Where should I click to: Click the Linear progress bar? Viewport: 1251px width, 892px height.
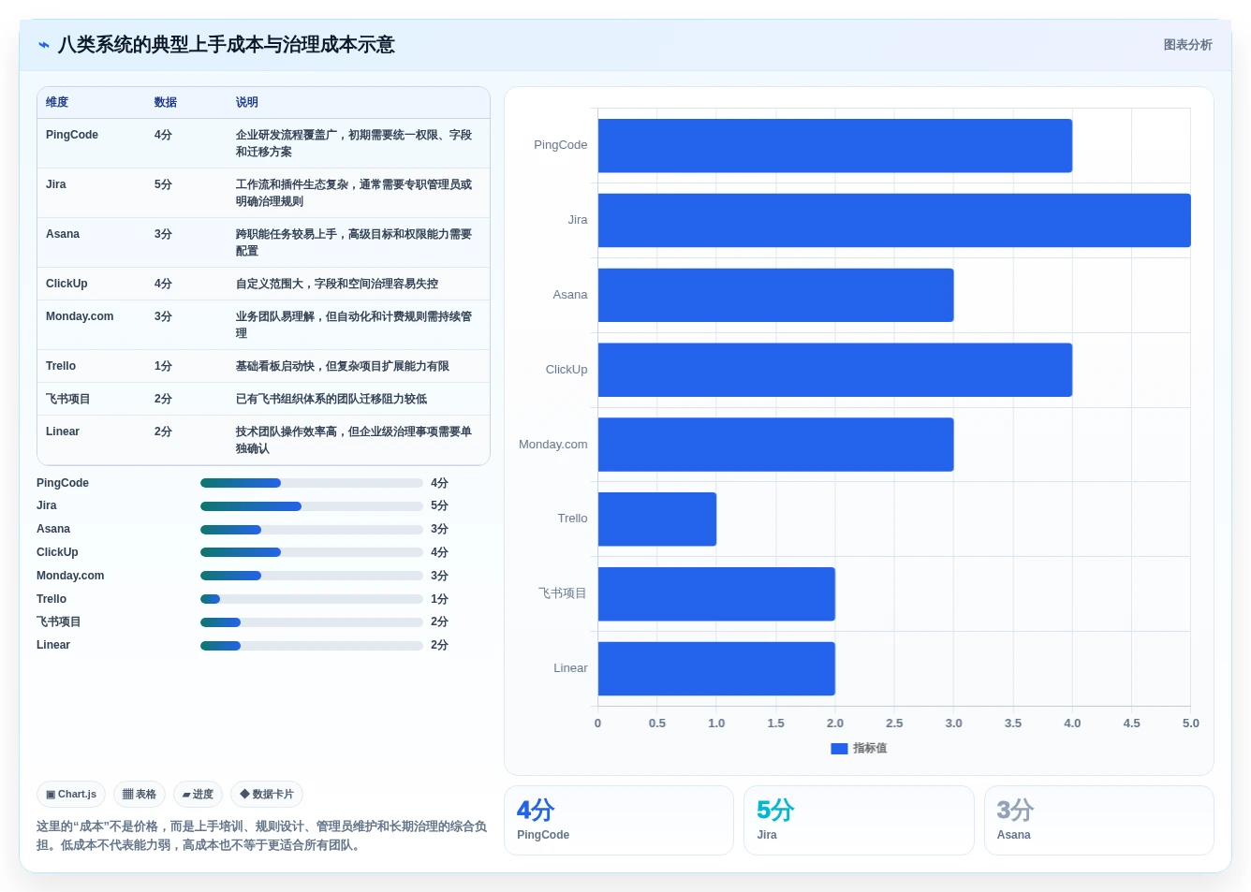pos(312,646)
